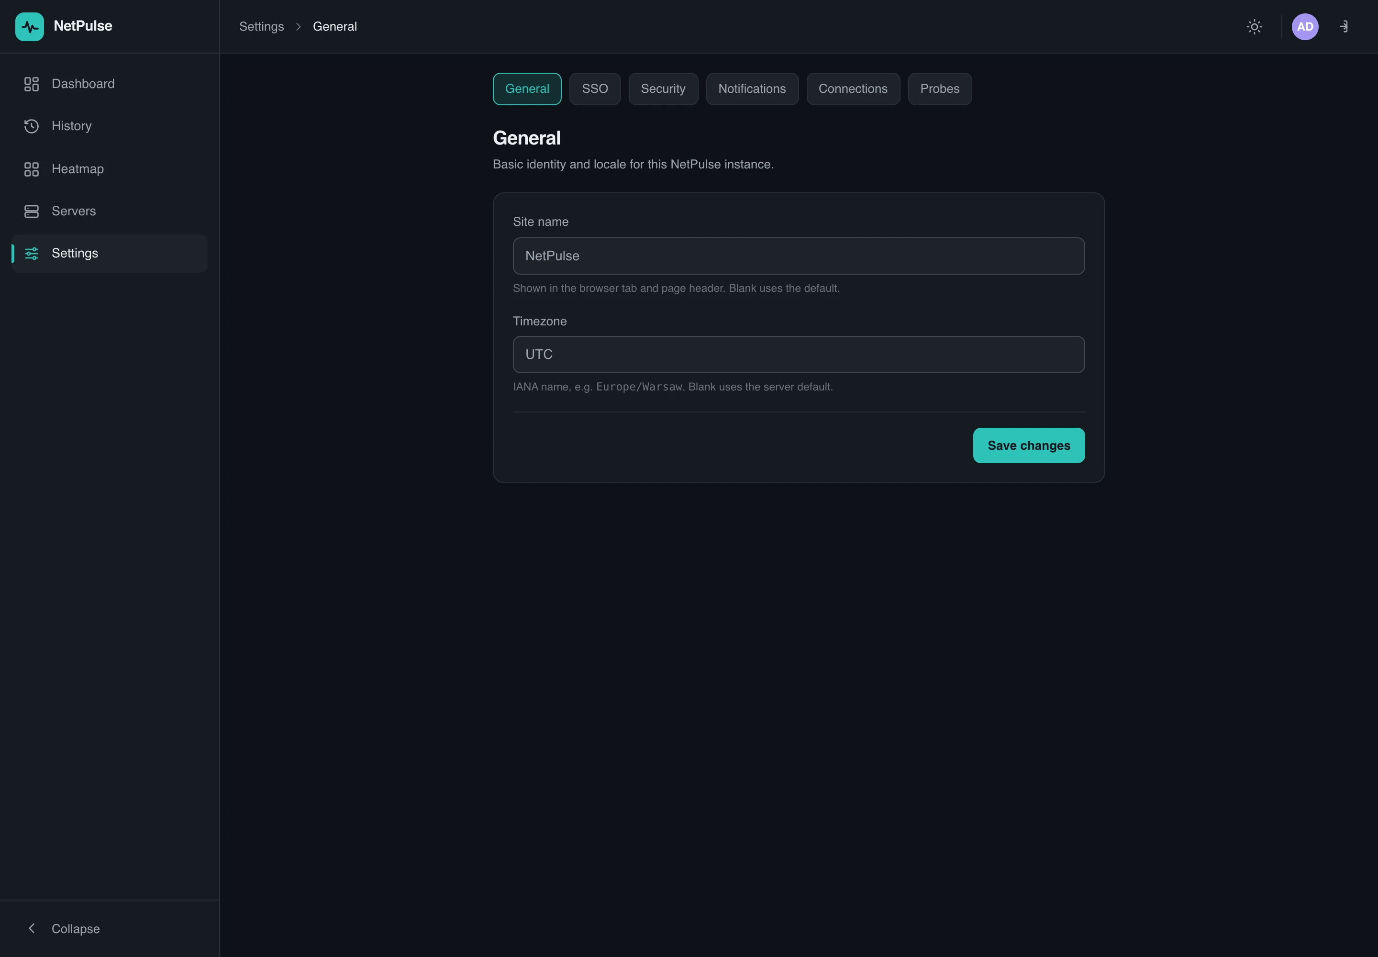Click the NetPulse pulse logo icon
The image size is (1378, 957).
click(29, 26)
